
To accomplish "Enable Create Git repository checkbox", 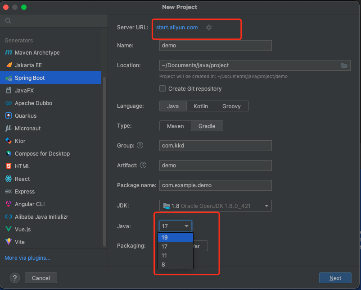I will 162,88.
